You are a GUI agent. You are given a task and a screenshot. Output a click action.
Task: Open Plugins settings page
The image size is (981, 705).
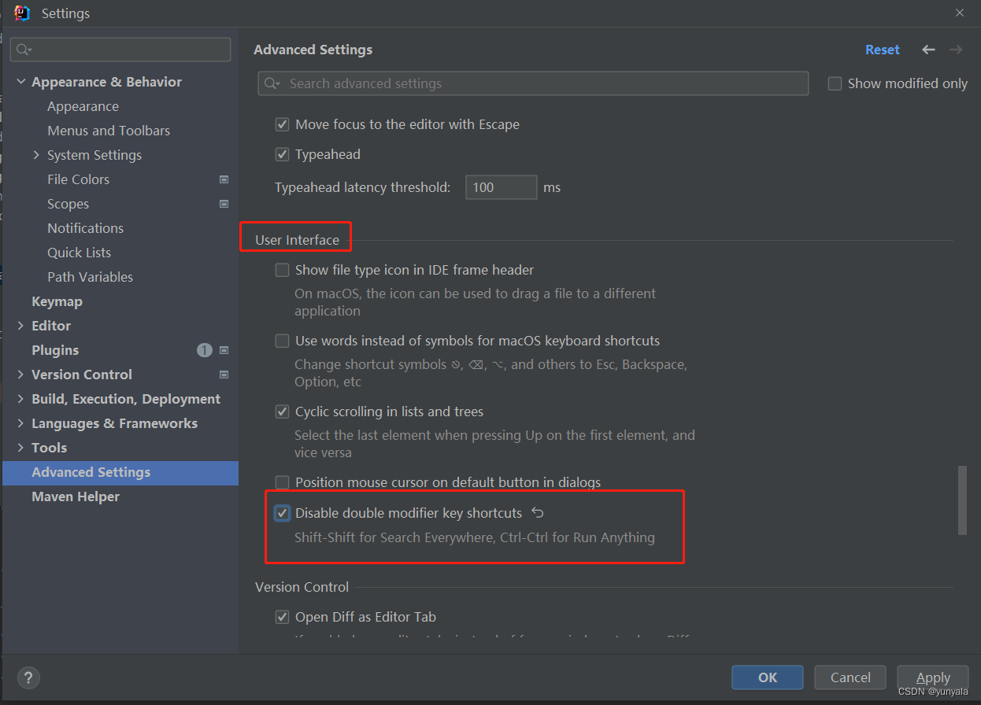tap(55, 350)
